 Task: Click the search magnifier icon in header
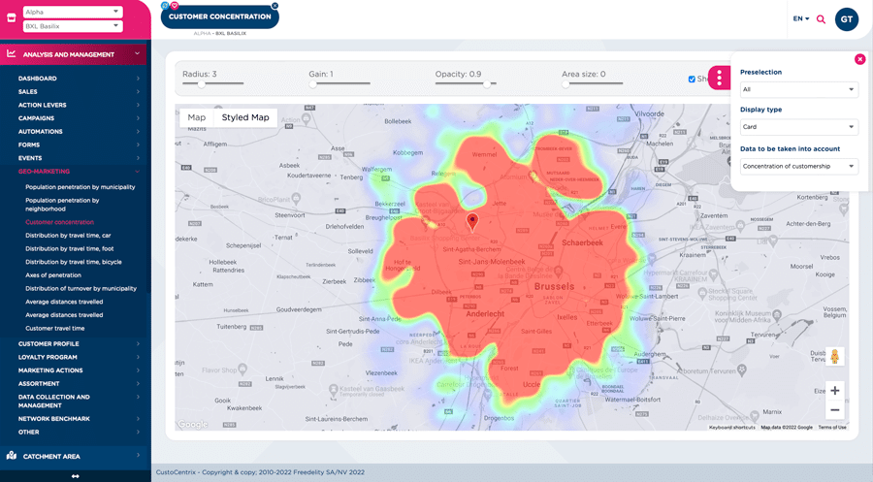click(821, 19)
